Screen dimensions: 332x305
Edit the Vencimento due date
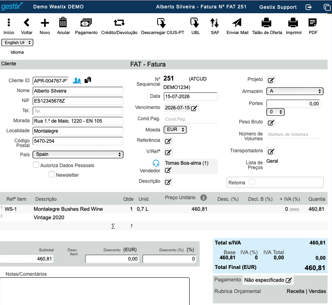pyautogui.click(x=194, y=108)
